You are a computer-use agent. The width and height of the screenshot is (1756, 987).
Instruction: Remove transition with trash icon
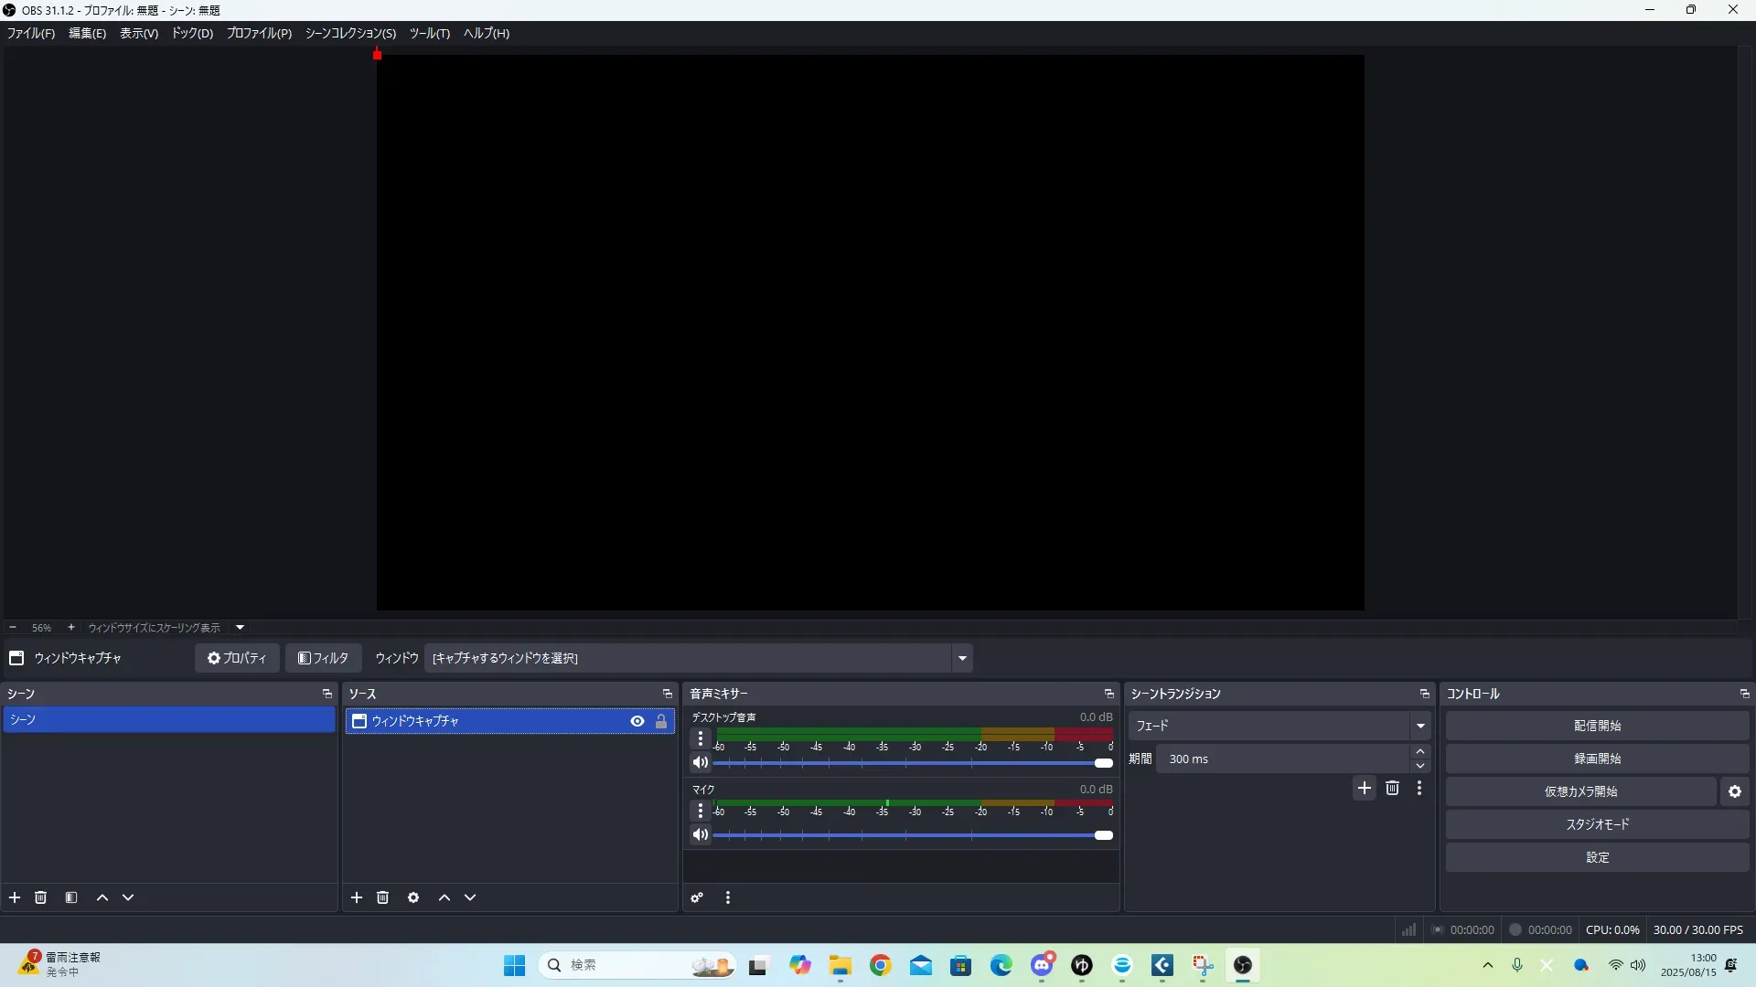(1392, 788)
